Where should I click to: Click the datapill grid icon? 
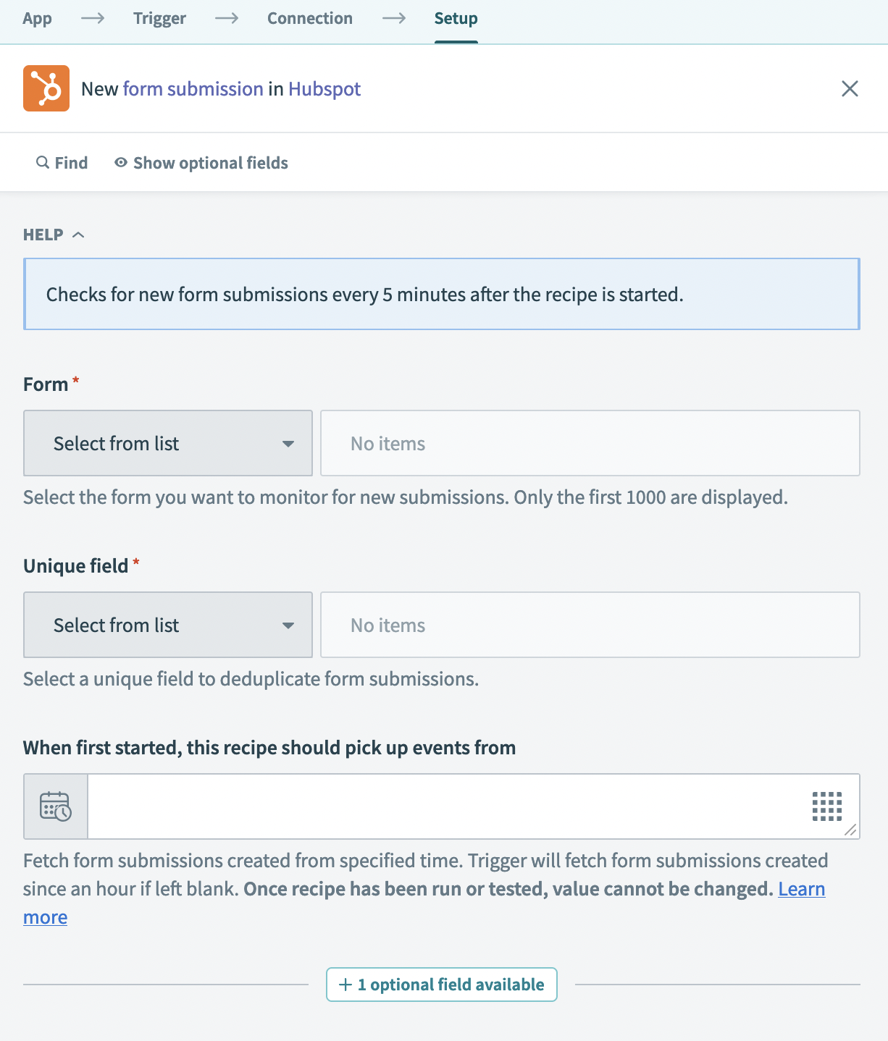pos(829,806)
